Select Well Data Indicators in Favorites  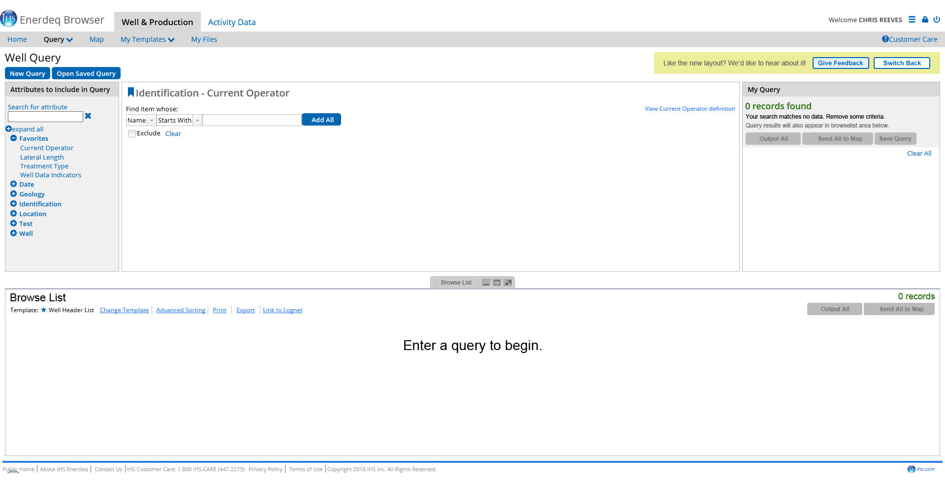coord(51,175)
